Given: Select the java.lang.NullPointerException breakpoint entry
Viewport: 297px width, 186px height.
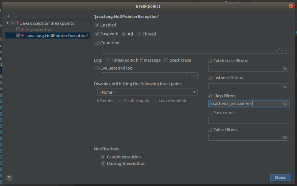Looking at the screenshot, I should pos(57,35).
